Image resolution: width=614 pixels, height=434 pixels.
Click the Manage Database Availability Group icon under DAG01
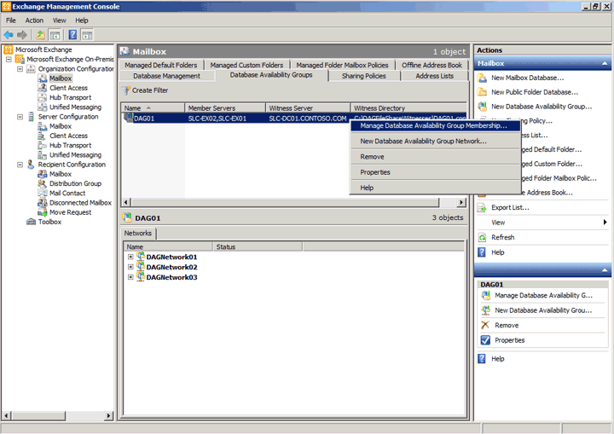pyautogui.click(x=485, y=295)
